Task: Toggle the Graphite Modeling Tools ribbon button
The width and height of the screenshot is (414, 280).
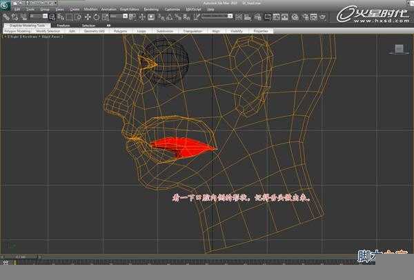Action: [268, 17]
